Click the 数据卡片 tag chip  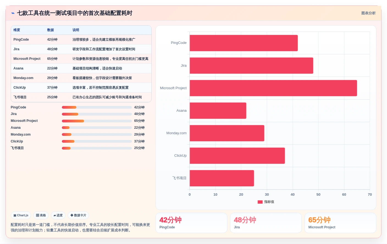(x=78, y=215)
